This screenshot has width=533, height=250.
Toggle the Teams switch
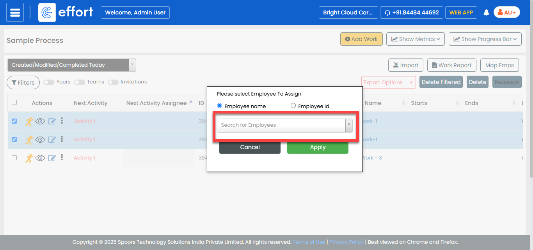pyautogui.click(x=80, y=82)
